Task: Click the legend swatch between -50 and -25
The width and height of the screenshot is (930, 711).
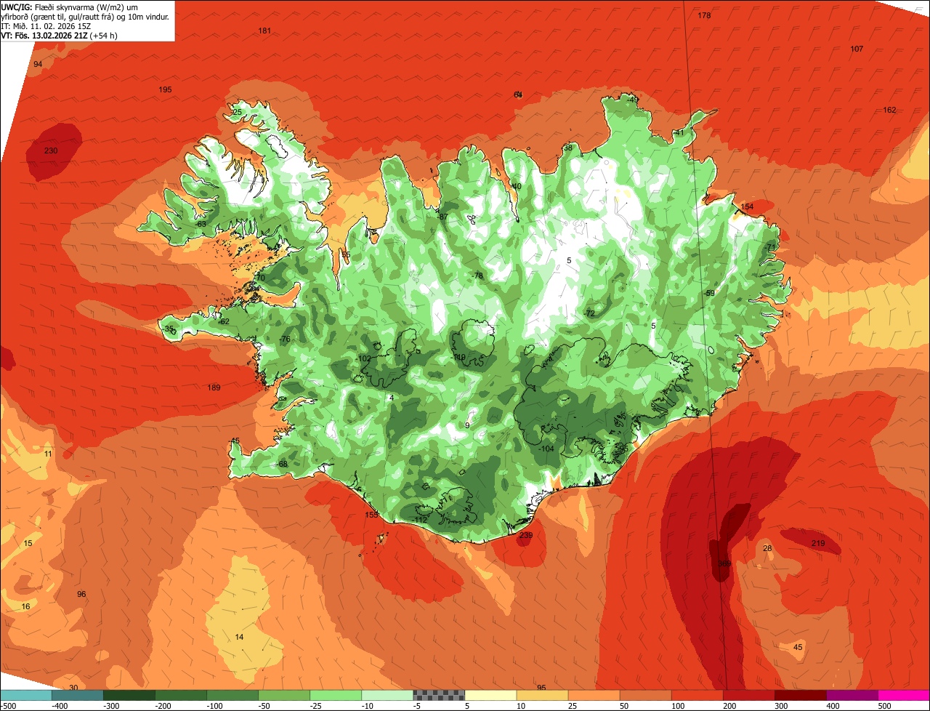Action: (x=284, y=695)
